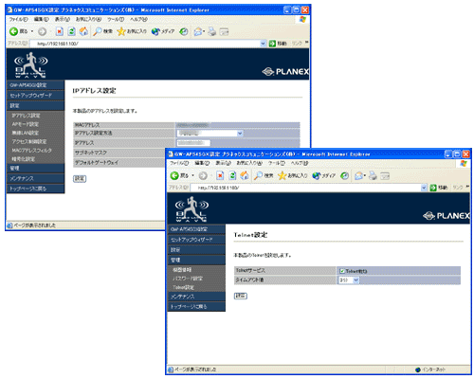The height and width of the screenshot is (379, 474).
Task: Click the Refresh icon in the front window toolbar
Action: (x=232, y=176)
